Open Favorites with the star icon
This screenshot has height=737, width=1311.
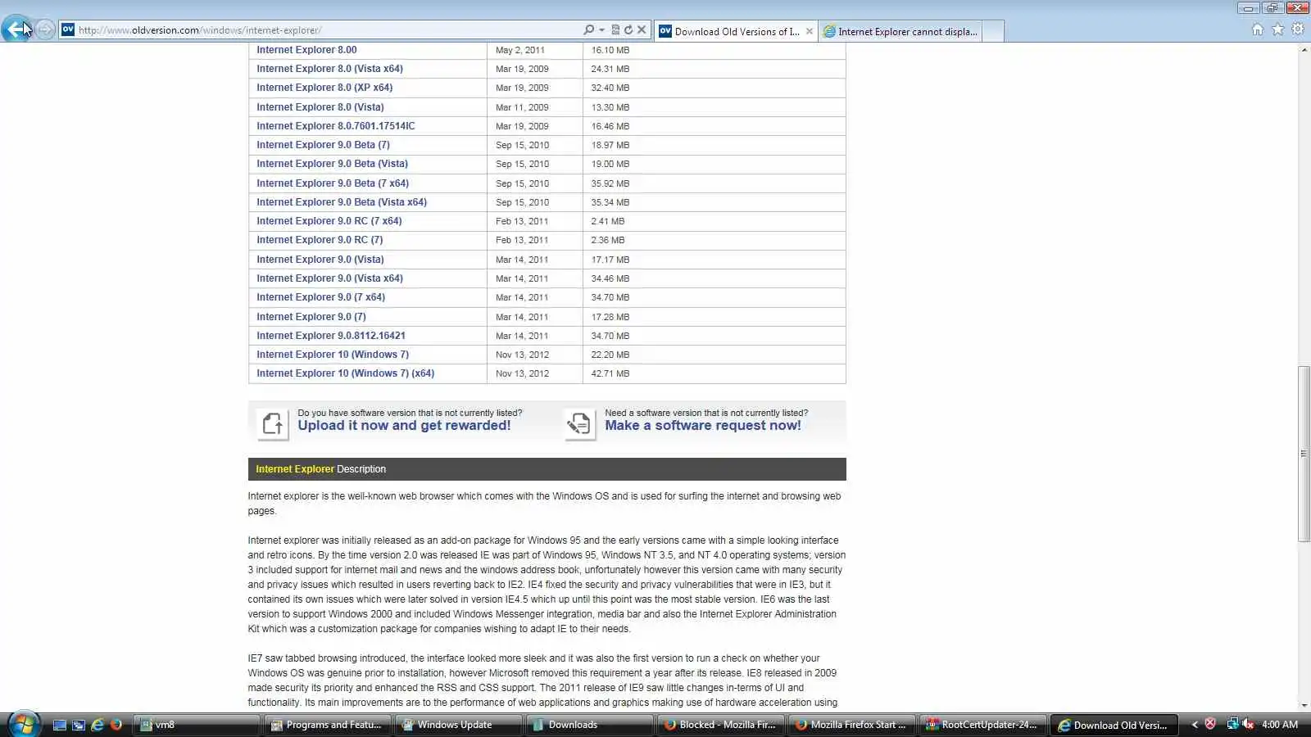click(1278, 29)
